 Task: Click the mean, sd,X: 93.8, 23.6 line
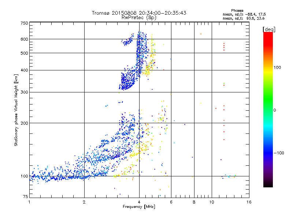[244, 19]
